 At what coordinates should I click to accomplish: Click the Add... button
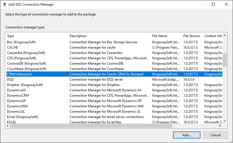pyautogui.click(x=187, y=135)
